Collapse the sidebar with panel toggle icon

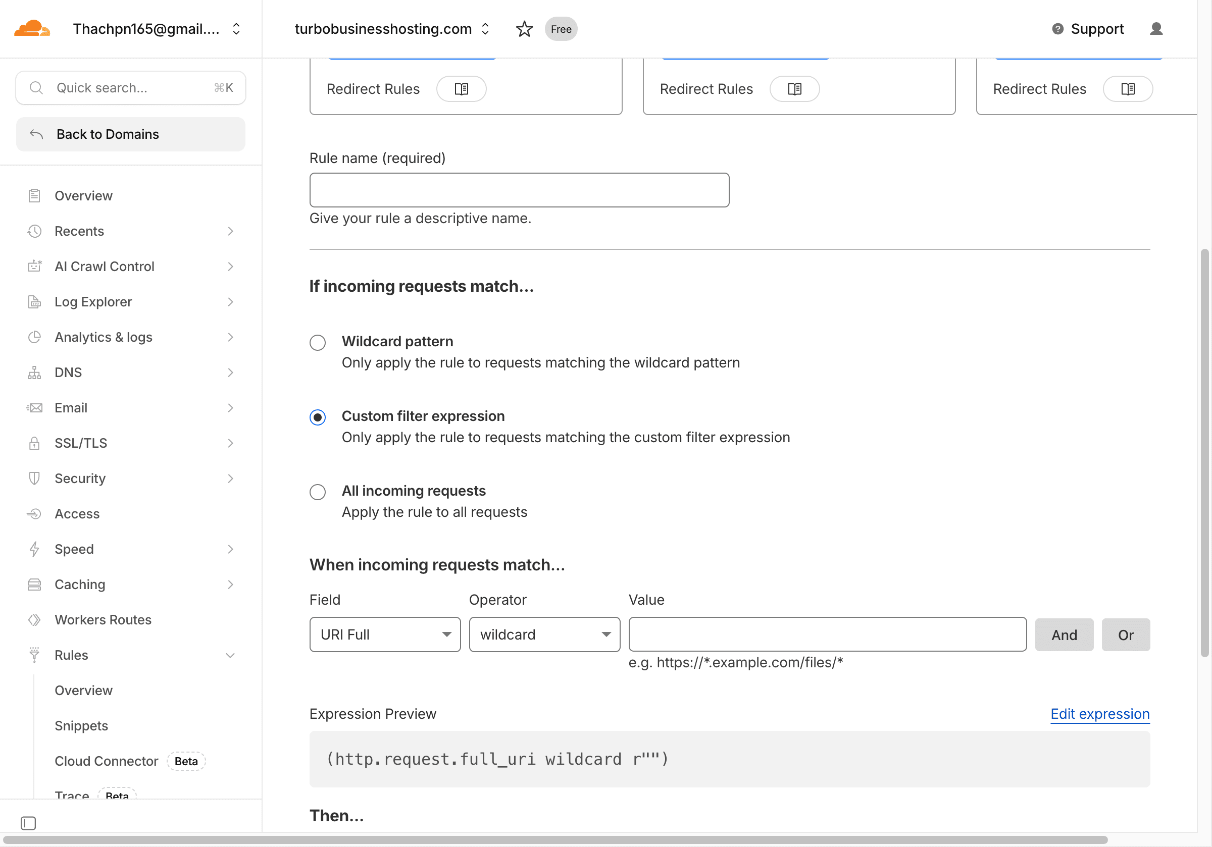(28, 823)
